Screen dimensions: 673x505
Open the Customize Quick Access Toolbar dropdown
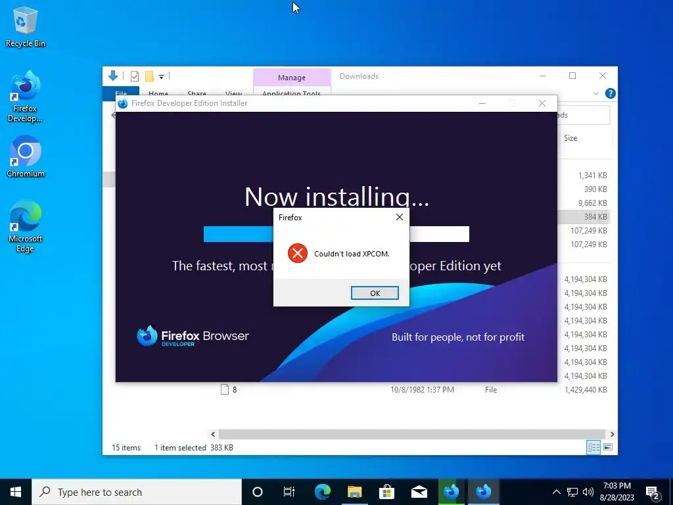pos(162,77)
